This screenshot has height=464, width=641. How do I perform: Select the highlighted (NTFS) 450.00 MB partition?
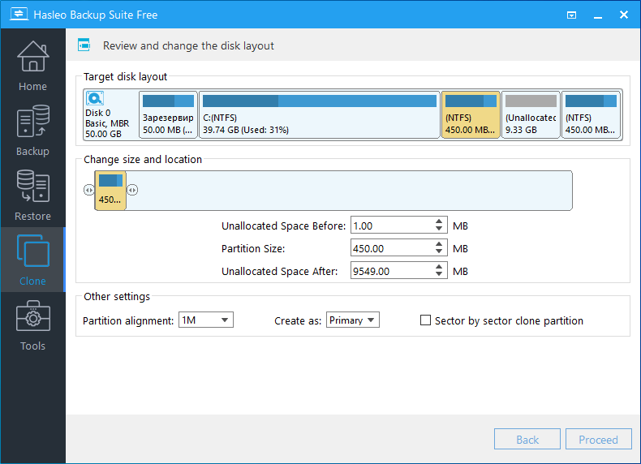(471, 115)
